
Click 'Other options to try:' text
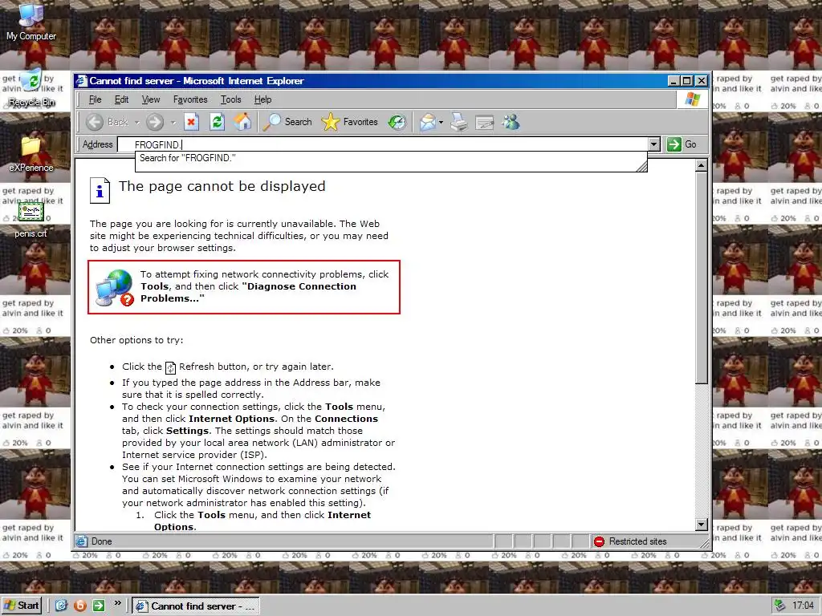pyautogui.click(x=136, y=340)
